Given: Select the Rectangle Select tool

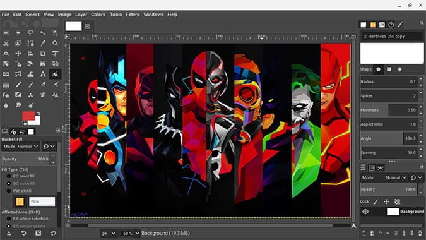Looking at the screenshot, I should pyautogui.click(x=6, y=33).
